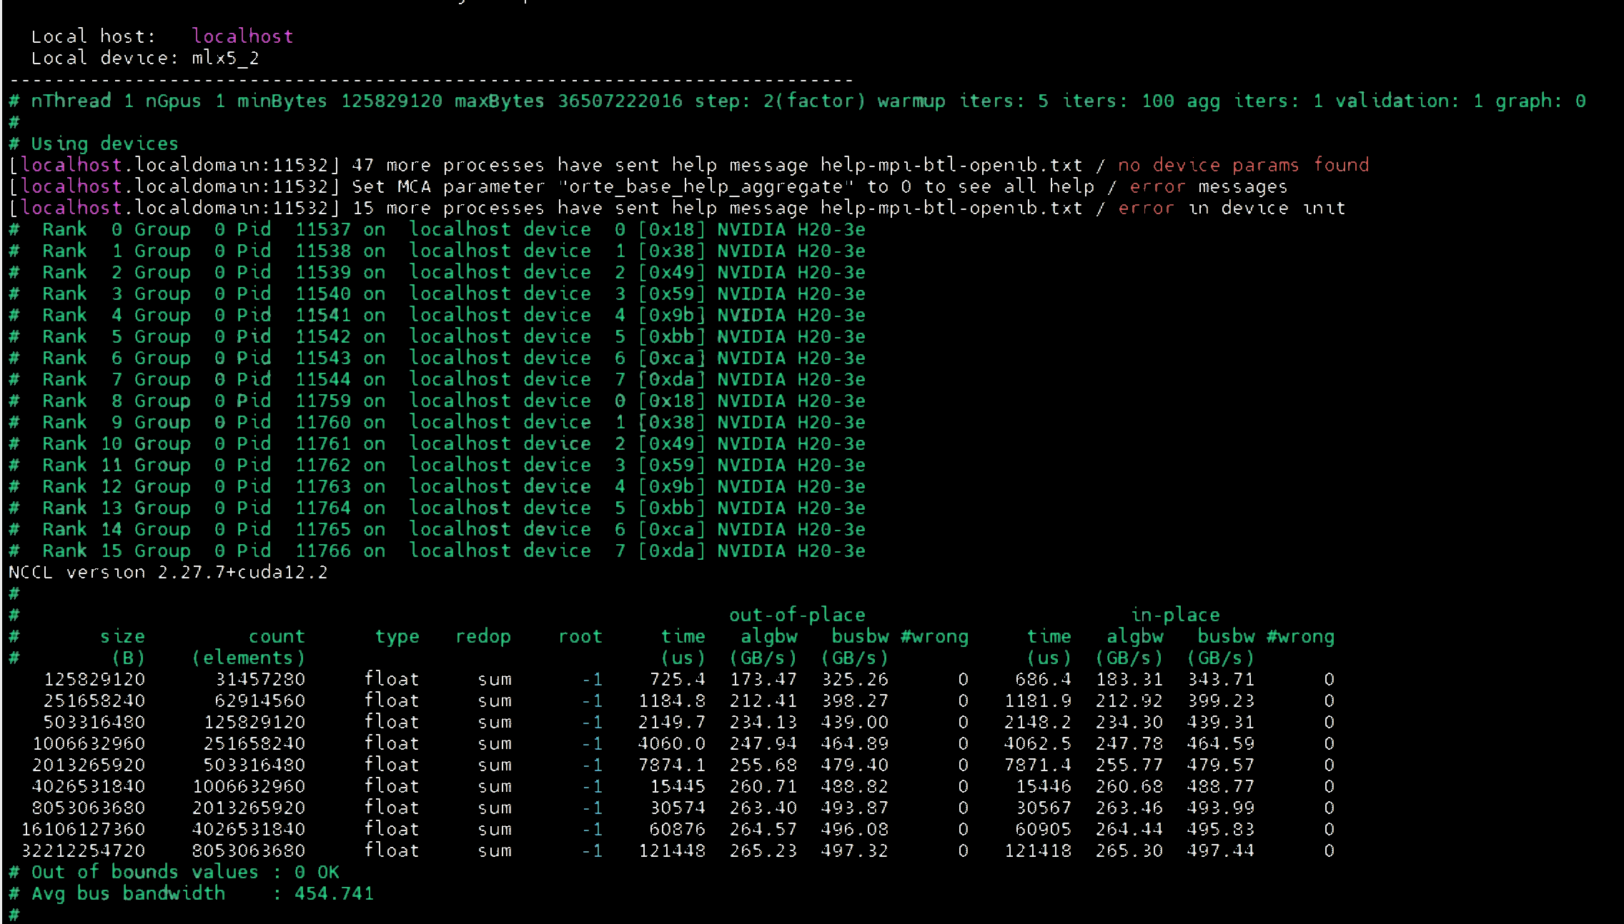Click 'NVIDIA H20-3e' in the Rank 15 row

click(x=791, y=551)
